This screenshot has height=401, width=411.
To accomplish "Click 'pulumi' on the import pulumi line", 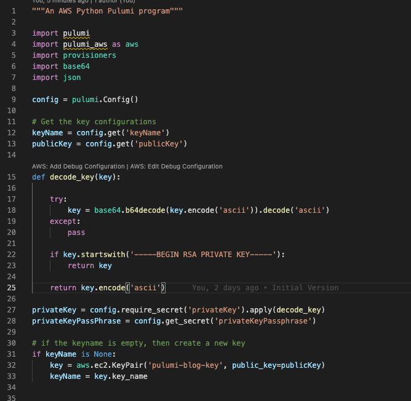I will coord(76,33).
